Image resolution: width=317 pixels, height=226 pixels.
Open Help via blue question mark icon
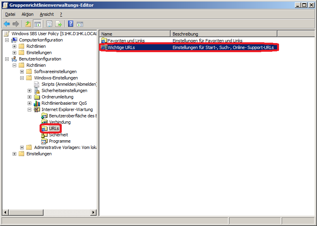tap(70, 24)
